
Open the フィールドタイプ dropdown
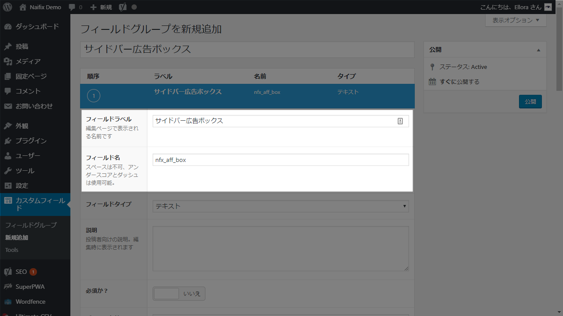tap(281, 206)
